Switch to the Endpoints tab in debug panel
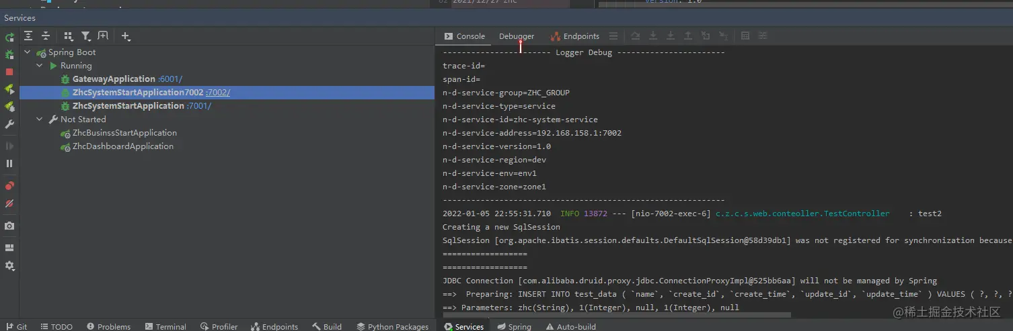Screen dimensions: 1013x331 [575, 36]
